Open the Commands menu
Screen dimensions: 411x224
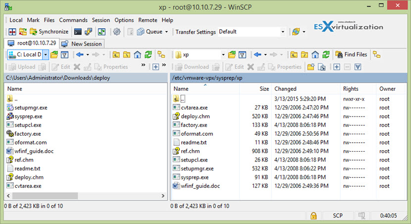(73, 20)
